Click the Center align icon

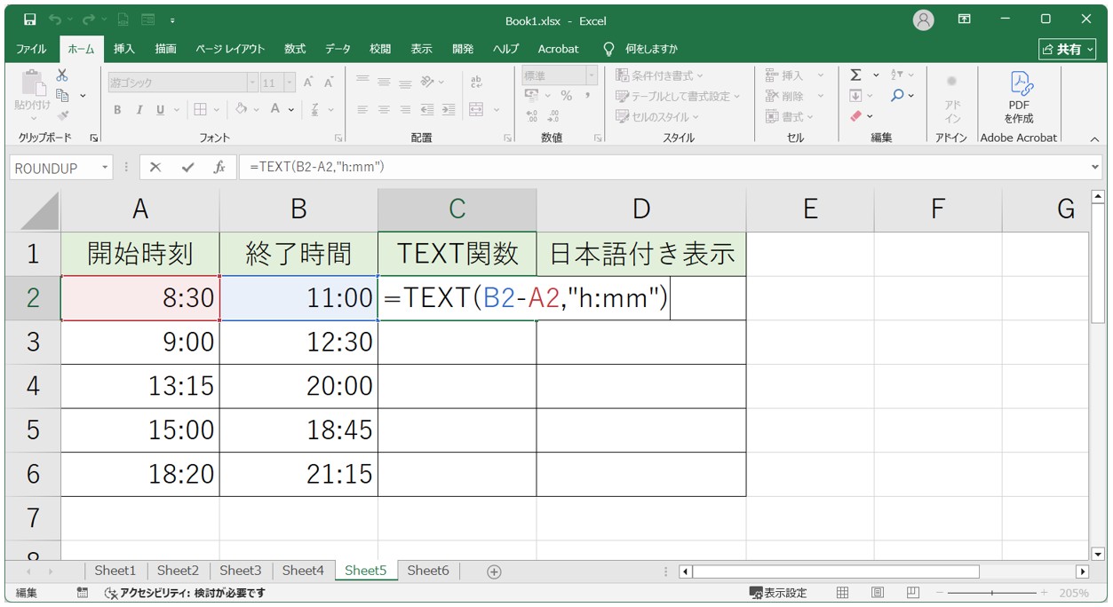384,110
